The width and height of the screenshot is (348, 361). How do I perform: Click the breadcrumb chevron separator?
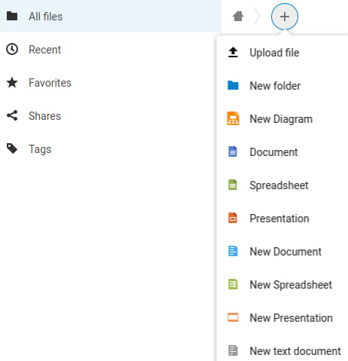pyautogui.click(x=257, y=17)
